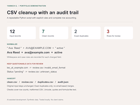The width and height of the screenshot is (140, 105).
Task: Click the unnormalized '" active "' text
Action: (x=60, y=48)
